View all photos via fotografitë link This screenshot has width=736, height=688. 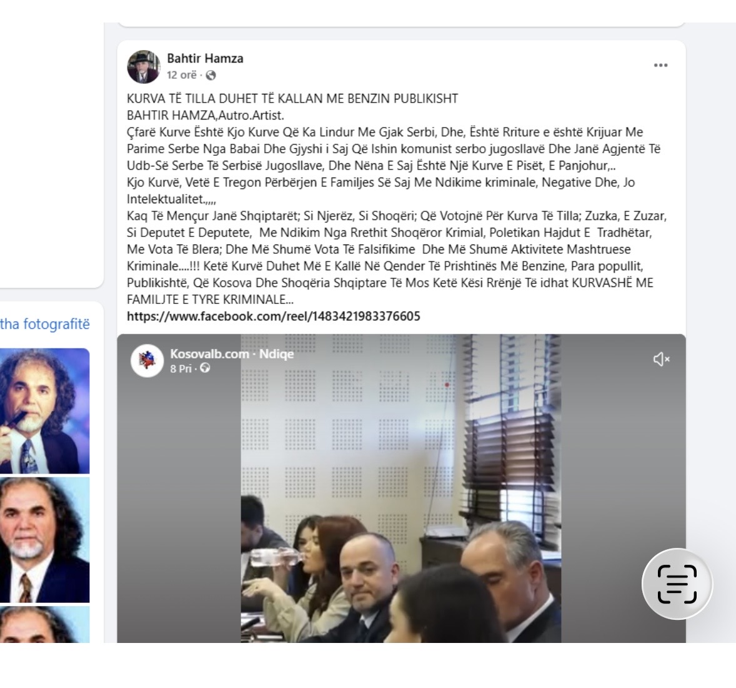44,324
